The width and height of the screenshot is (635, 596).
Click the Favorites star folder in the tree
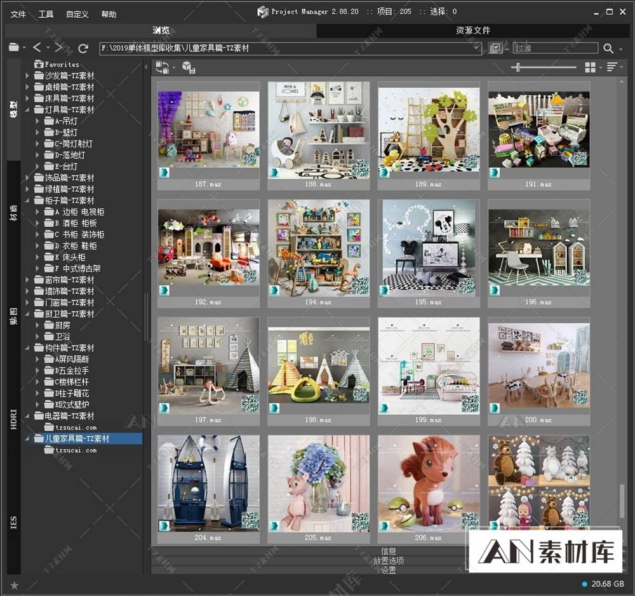39,64
